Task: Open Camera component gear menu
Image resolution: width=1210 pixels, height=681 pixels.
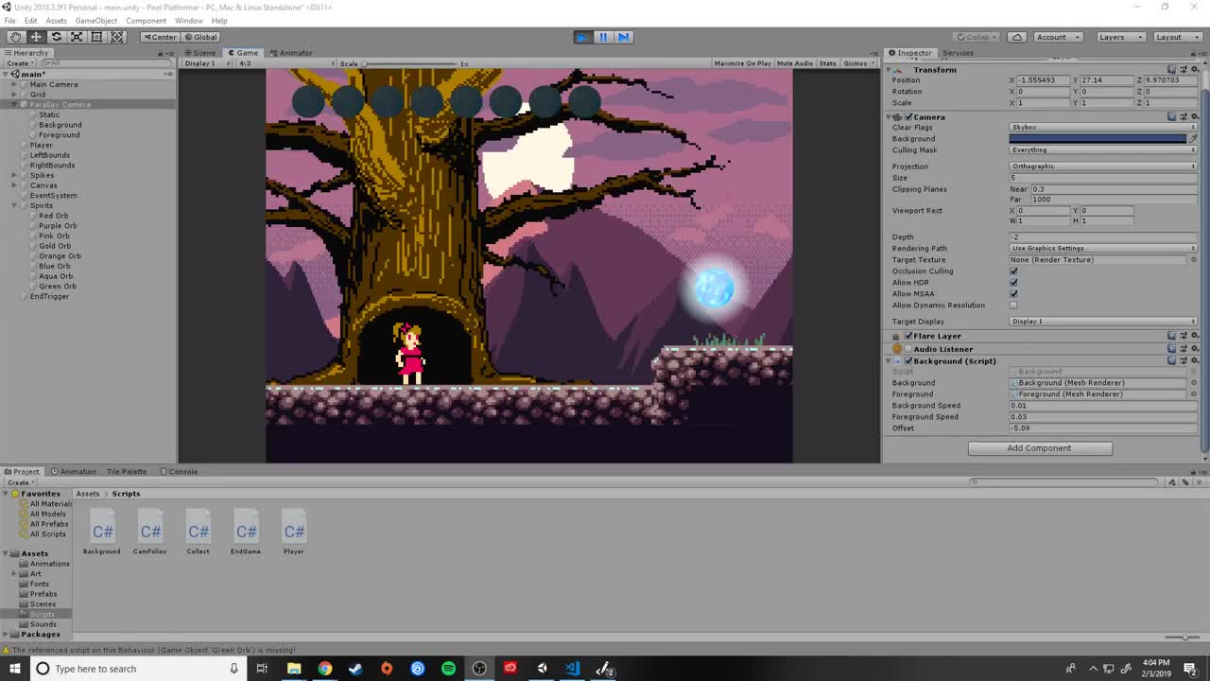Action: (x=1194, y=116)
